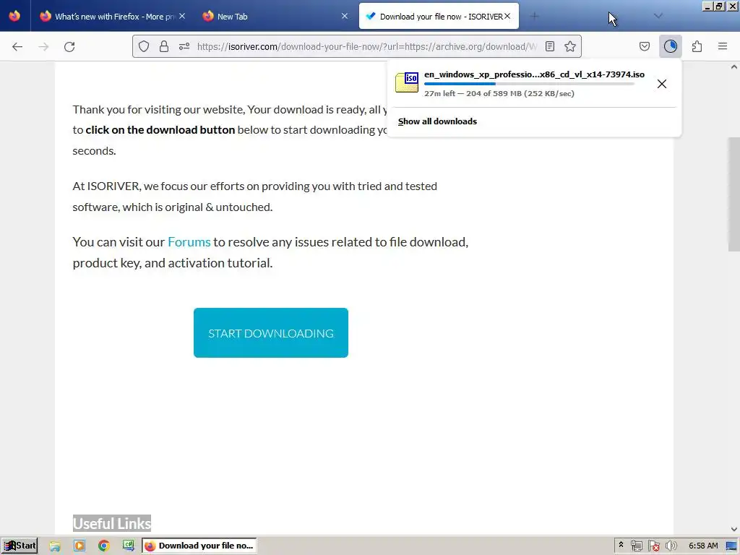Toggle reader view icon

point(550,46)
